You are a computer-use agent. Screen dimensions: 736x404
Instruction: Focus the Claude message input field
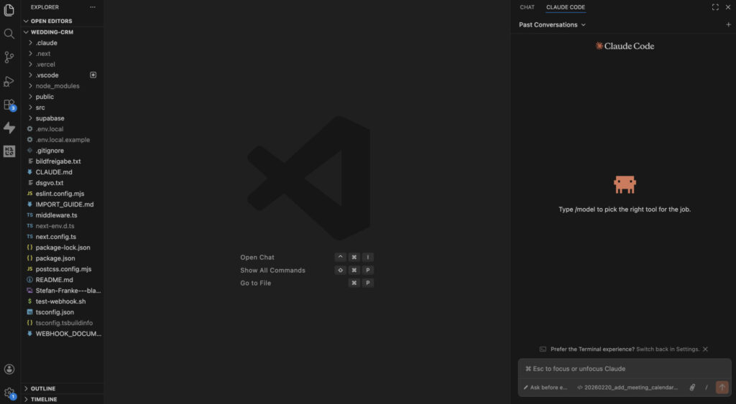[x=625, y=369]
